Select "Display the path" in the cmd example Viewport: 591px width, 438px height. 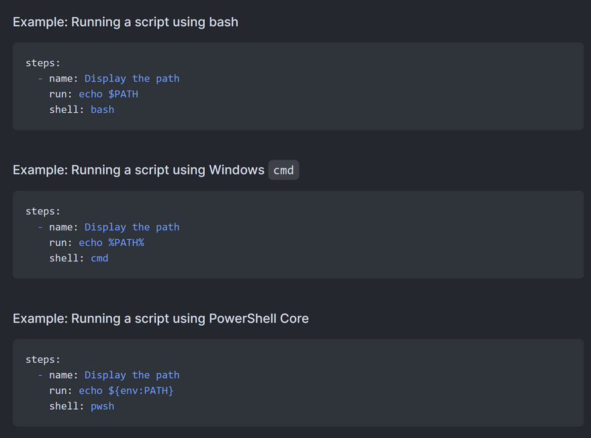[x=132, y=227]
